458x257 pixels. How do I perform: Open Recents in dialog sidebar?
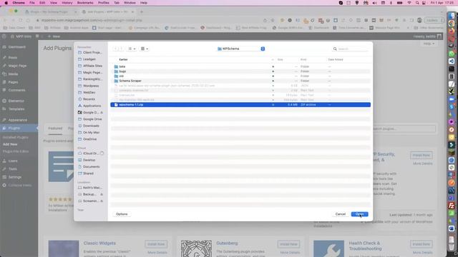coord(86,99)
